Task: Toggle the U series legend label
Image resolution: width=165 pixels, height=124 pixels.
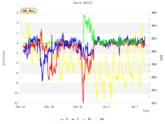Action: [x=67, y=119]
